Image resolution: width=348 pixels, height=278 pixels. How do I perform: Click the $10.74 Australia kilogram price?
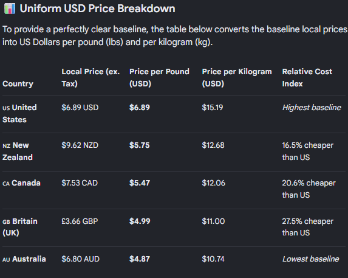pyautogui.click(x=213, y=259)
